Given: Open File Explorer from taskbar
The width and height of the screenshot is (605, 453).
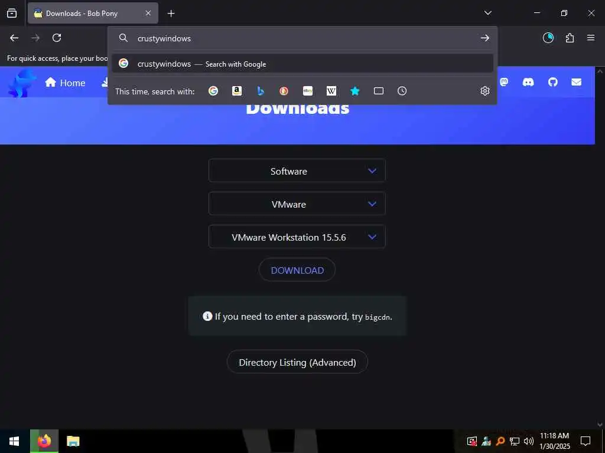Looking at the screenshot, I should click(73, 441).
